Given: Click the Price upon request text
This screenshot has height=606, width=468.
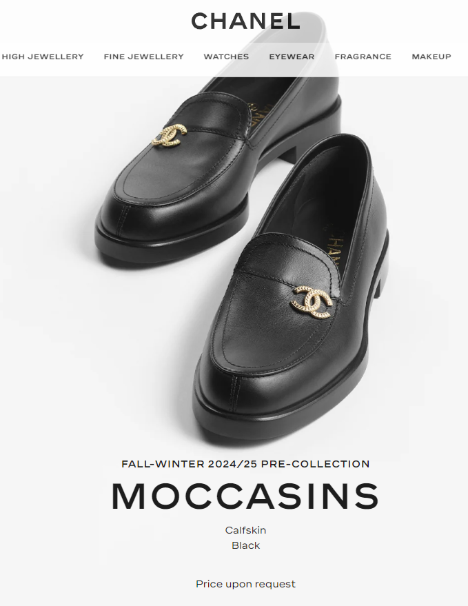Looking at the screenshot, I should (245, 583).
